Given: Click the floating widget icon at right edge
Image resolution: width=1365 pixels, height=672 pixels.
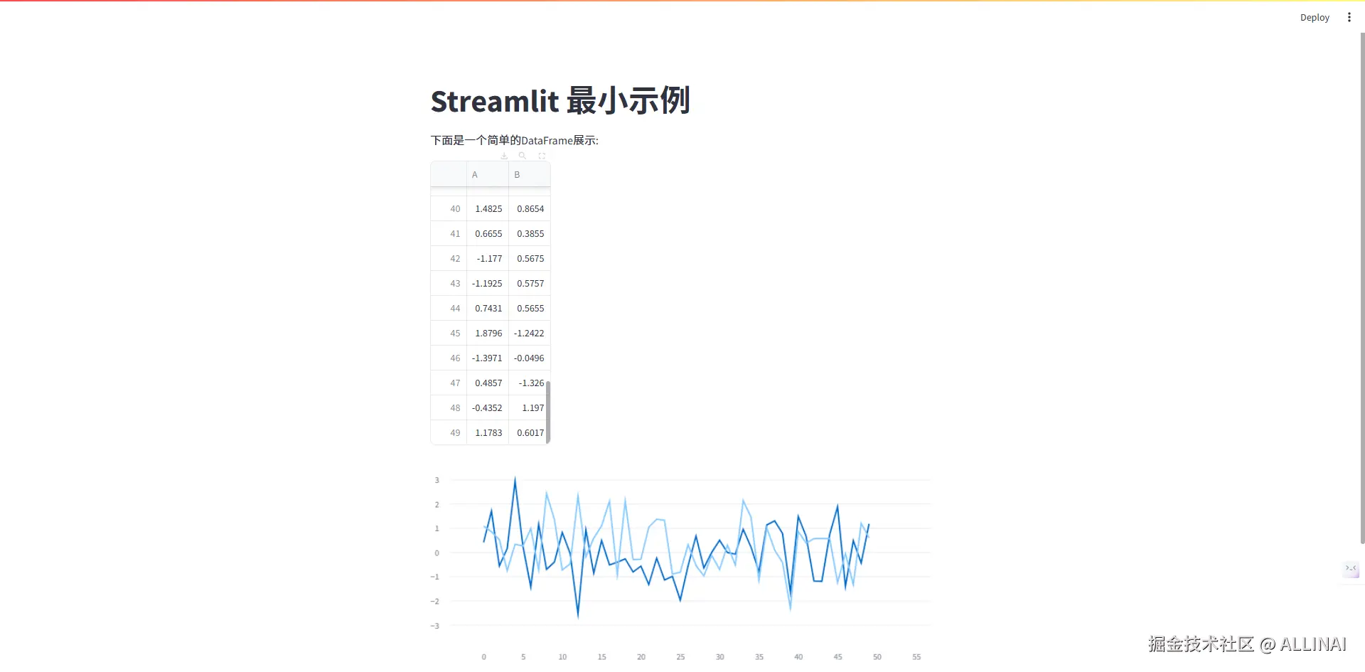Looking at the screenshot, I should coord(1351,568).
